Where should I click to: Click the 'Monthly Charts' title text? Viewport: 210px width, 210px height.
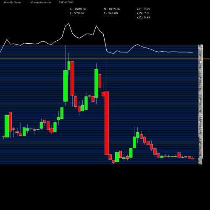pyautogui.click(x=12, y=3)
